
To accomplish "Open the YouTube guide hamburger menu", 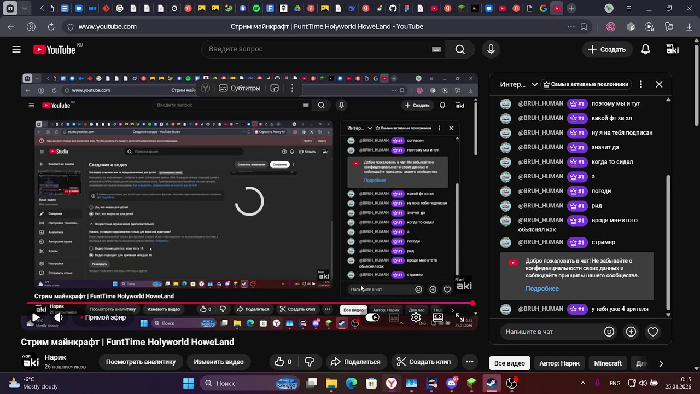I will (x=16, y=49).
